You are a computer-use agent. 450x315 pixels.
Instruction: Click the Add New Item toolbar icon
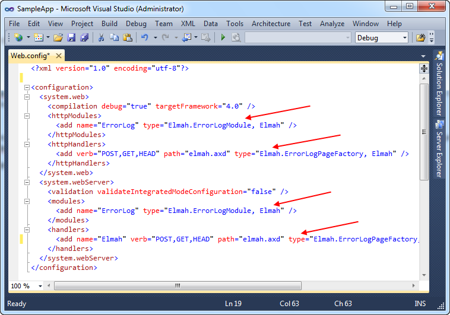click(39, 37)
